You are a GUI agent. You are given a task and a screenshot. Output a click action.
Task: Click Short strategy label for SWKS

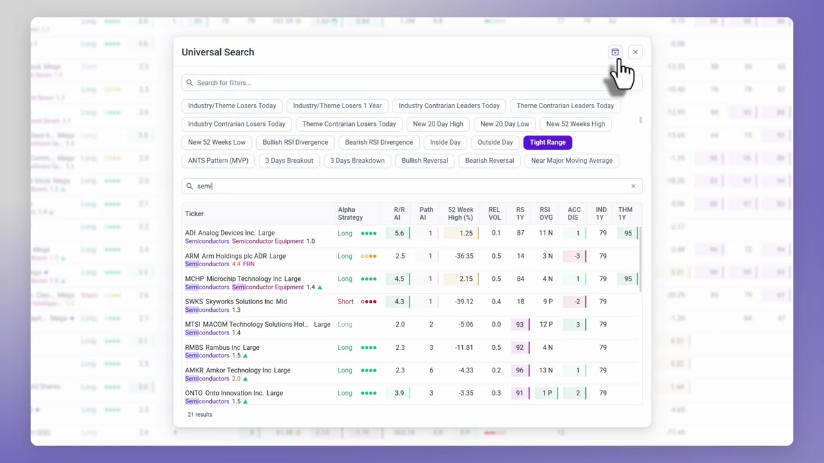tap(346, 302)
